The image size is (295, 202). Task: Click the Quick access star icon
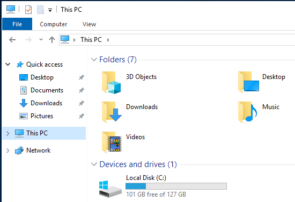click(x=20, y=64)
